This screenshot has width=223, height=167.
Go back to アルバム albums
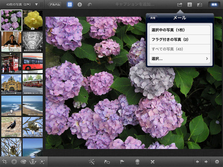tap(55, 4)
